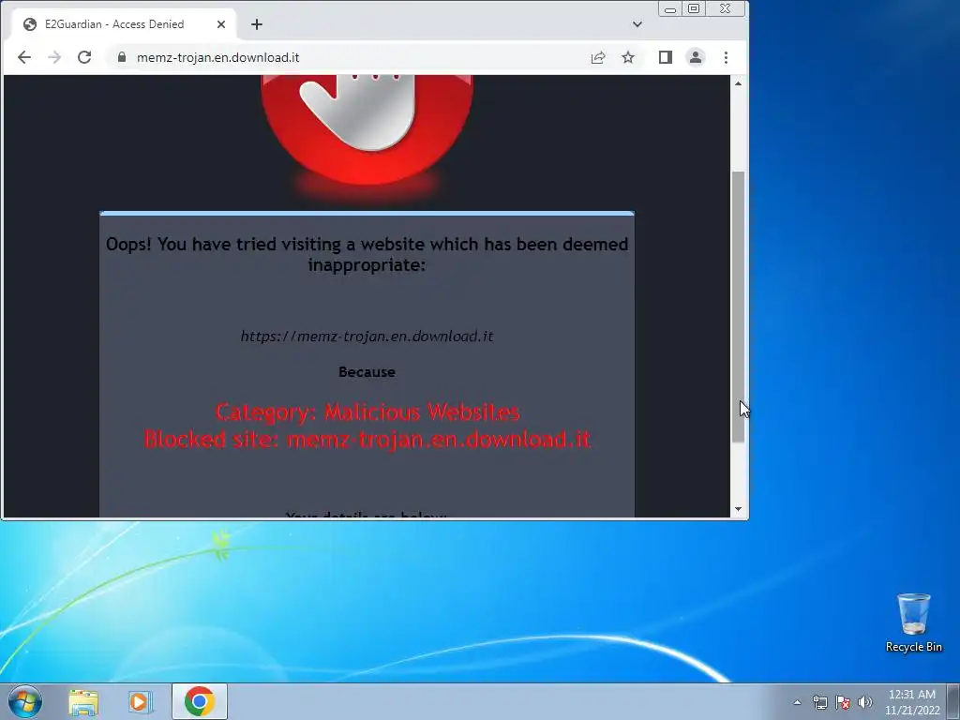Click scrollbar up arrow in Chrome
The width and height of the screenshot is (960, 720).
(739, 83)
